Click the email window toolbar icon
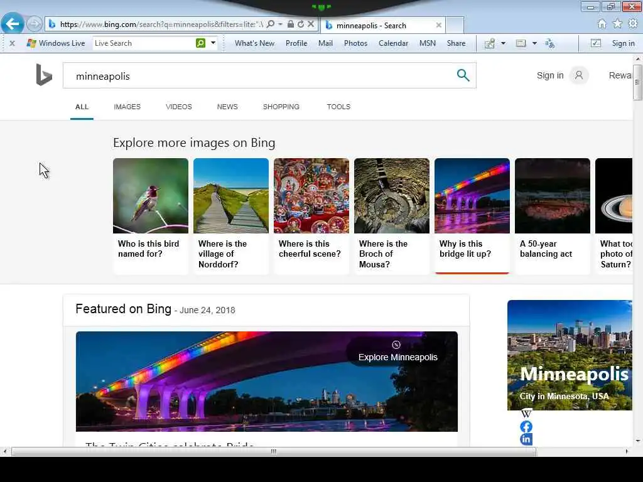This screenshot has width=643, height=482. click(x=521, y=43)
